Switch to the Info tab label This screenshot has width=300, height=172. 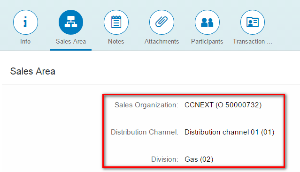pos(25,41)
